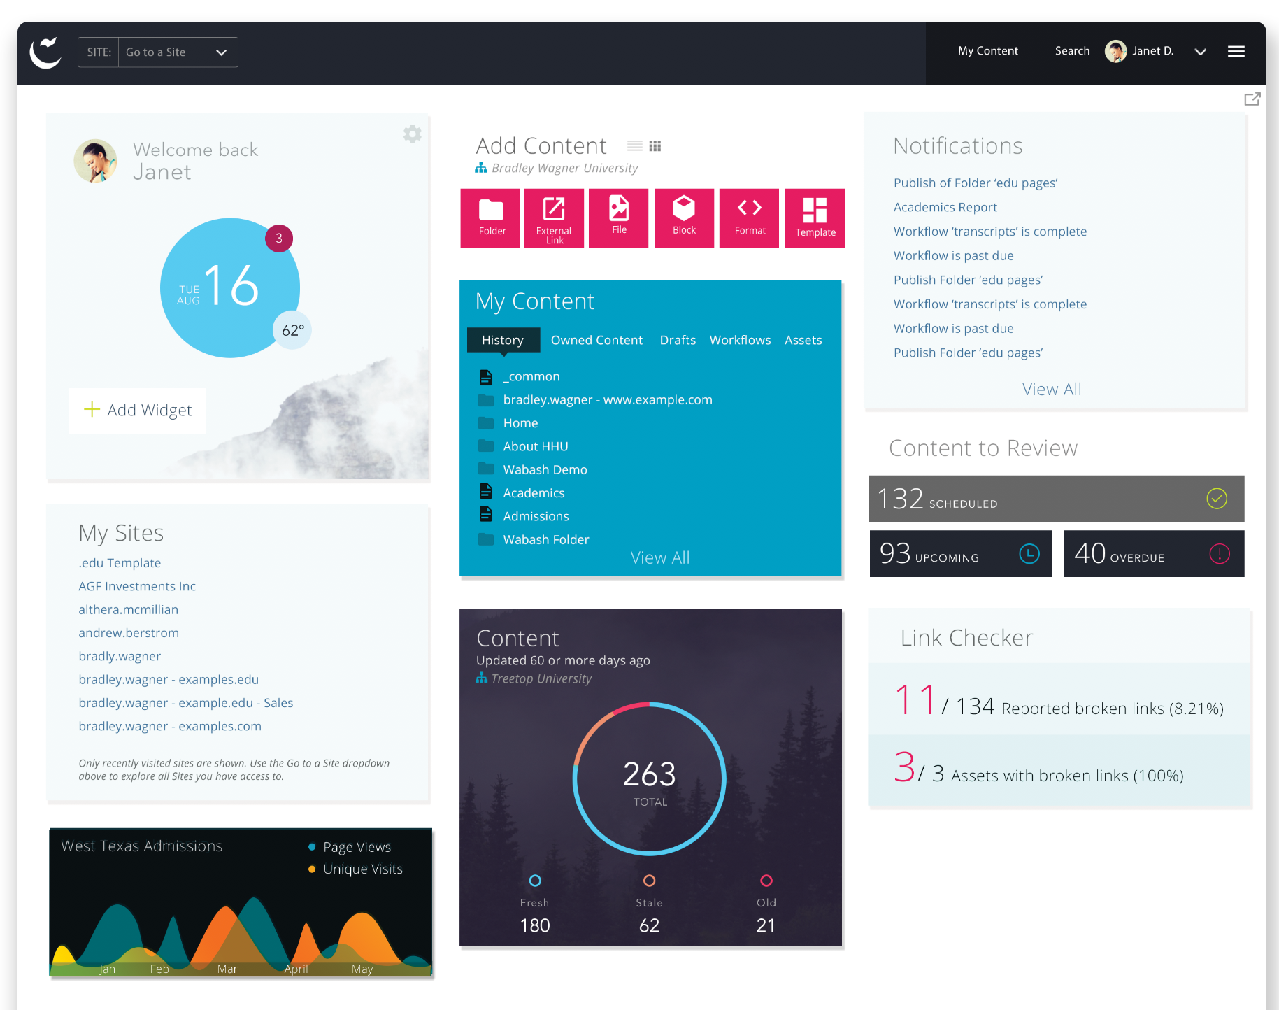The height and width of the screenshot is (1010, 1279).
Task: Click the date circle showing Tue Aug 16
Action: click(230, 288)
